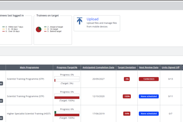The height and width of the screenshot is (122, 183).
Task: Select the 0/11 units signed off value
Action: pyautogui.click(x=170, y=96)
